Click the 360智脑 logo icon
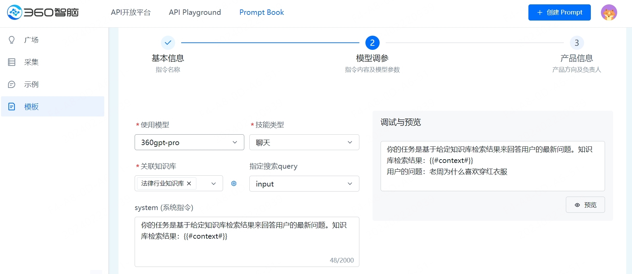The width and height of the screenshot is (632, 274). [15, 12]
